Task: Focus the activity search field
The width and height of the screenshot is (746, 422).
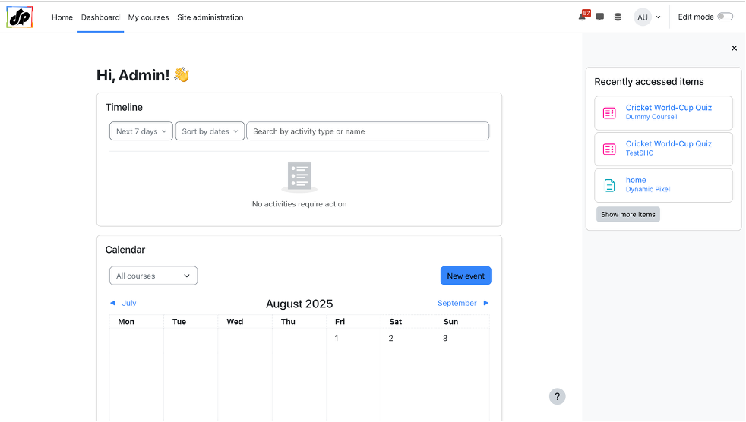Action: tap(368, 131)
